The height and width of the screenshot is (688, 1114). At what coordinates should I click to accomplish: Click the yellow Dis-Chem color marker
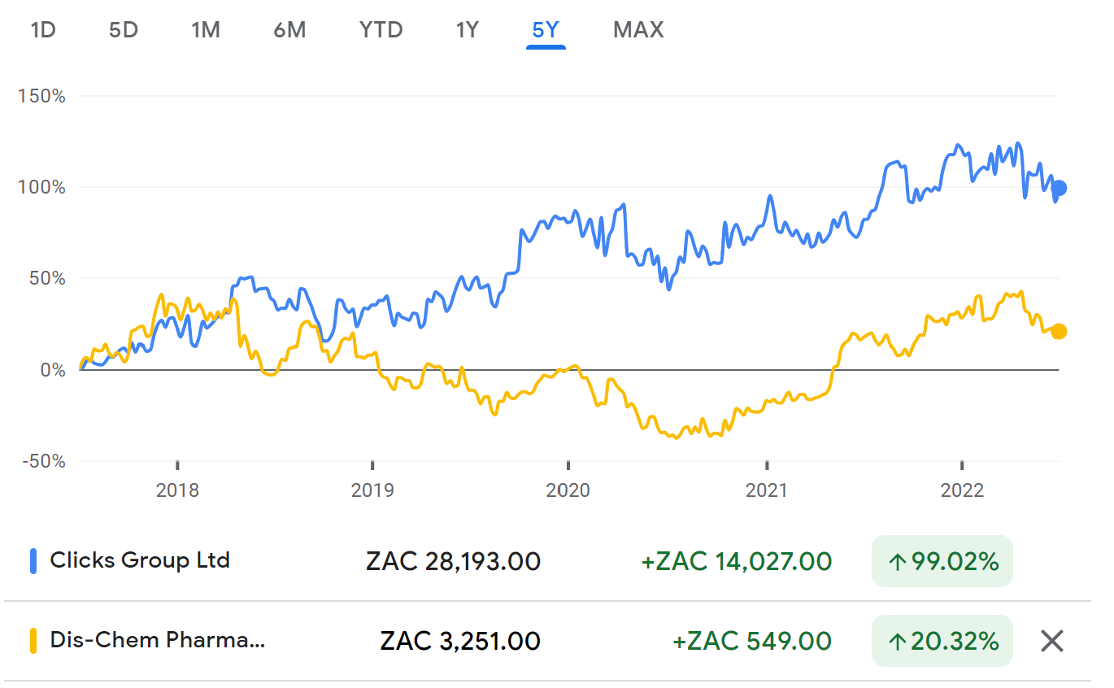point(34,641)
